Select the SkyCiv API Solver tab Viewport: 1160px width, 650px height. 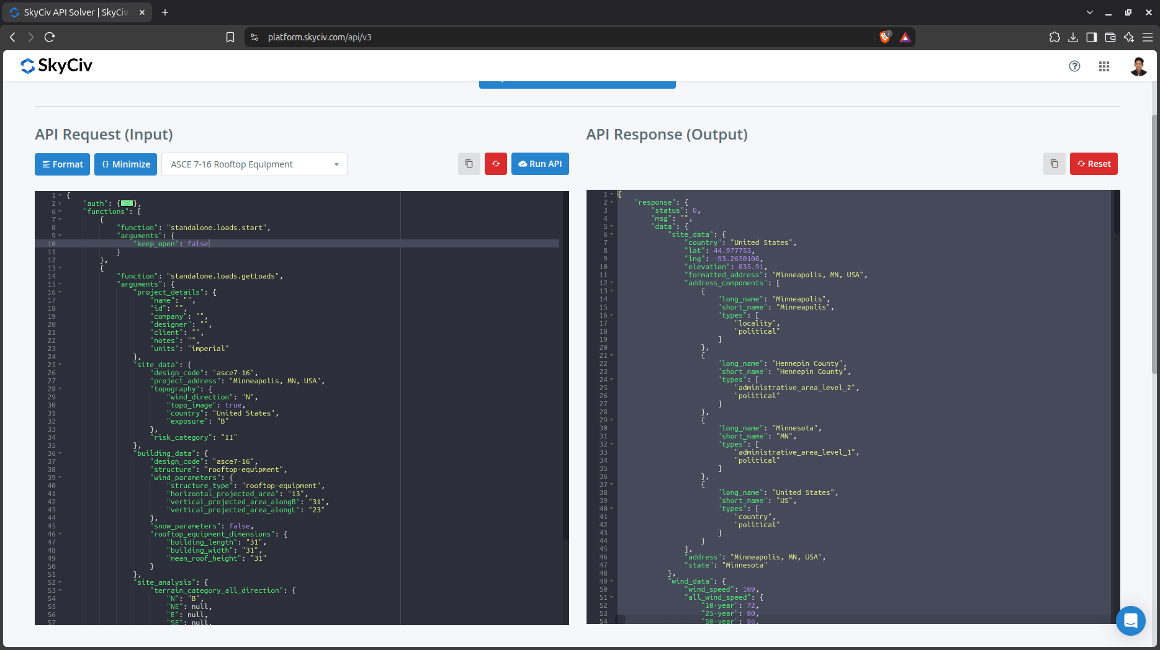[77, 12]
